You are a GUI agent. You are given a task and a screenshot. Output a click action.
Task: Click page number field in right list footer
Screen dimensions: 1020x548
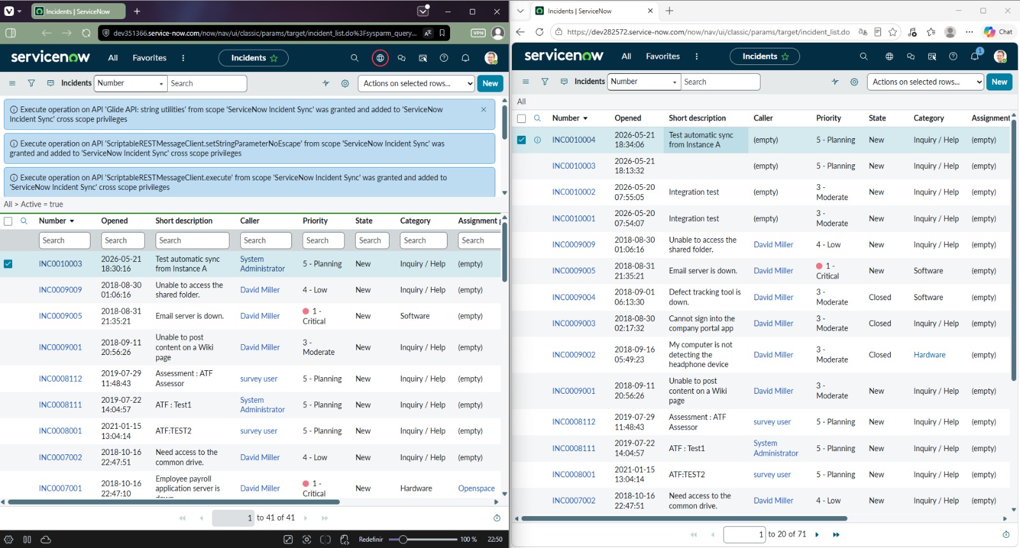point(745,535)
